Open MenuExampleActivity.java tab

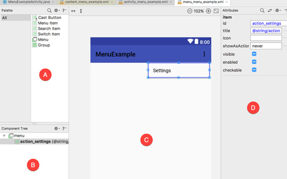coord(29,2)
